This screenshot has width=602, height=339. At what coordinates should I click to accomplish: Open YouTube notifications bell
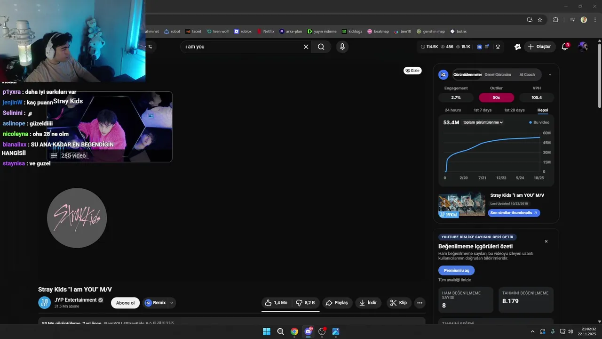pyautogui.click(x=565, y=47)
